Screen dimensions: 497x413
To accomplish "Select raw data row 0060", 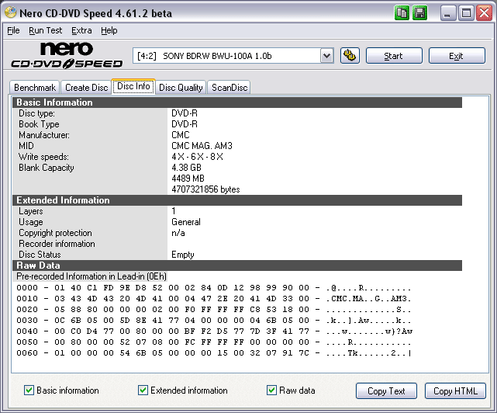I will click(x=214, y=353).
